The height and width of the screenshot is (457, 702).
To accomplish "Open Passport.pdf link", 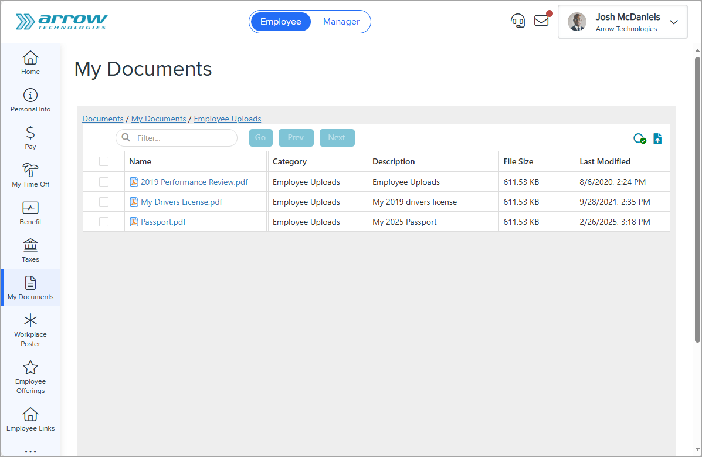I will coord(164,222).
